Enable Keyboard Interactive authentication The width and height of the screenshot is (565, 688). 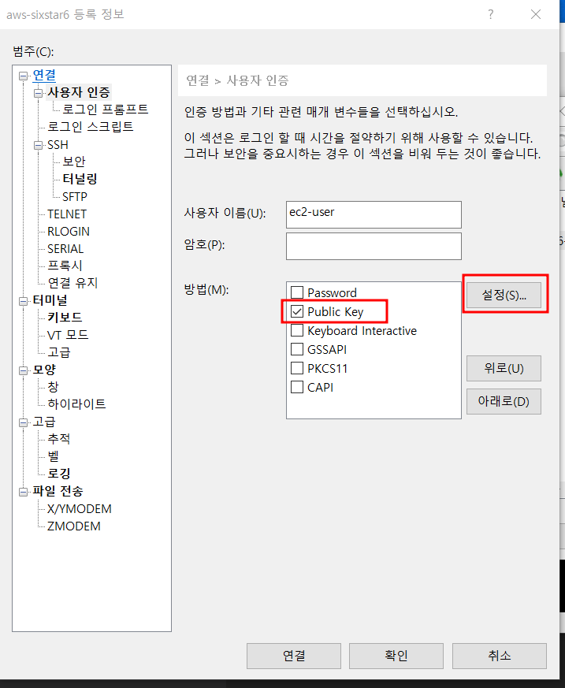pos(297,331)
